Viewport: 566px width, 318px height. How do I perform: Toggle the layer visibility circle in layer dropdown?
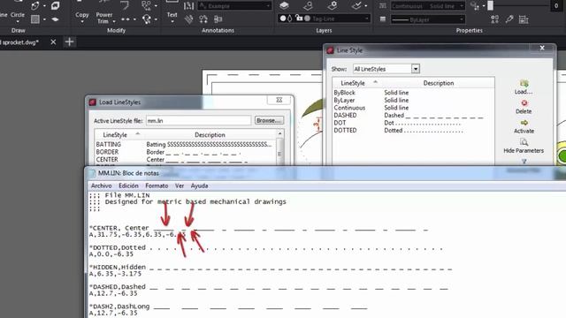click(x=283, y=19)
